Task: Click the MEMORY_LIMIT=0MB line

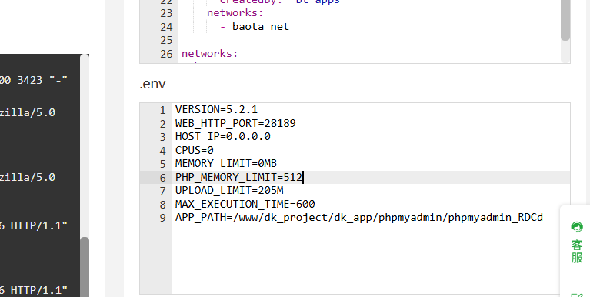Action: point(225,163)
